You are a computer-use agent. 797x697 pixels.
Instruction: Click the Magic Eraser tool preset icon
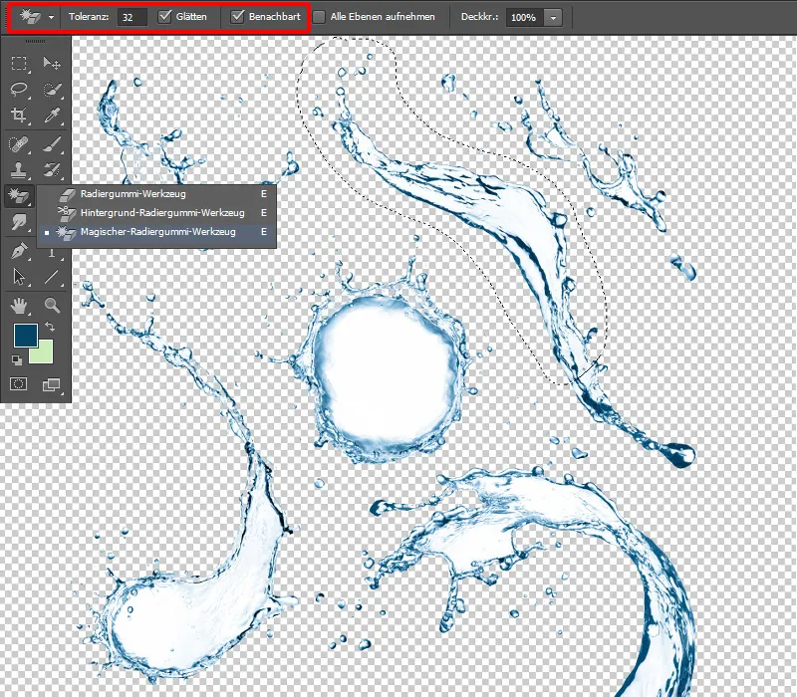[30, 17]
